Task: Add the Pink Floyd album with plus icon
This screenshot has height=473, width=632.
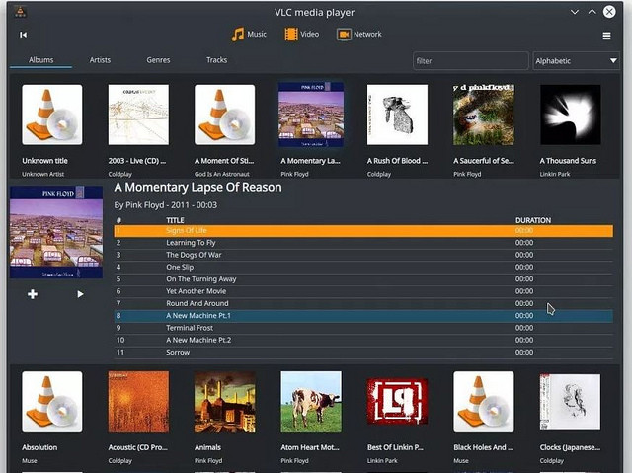Action: click(33, 294)
